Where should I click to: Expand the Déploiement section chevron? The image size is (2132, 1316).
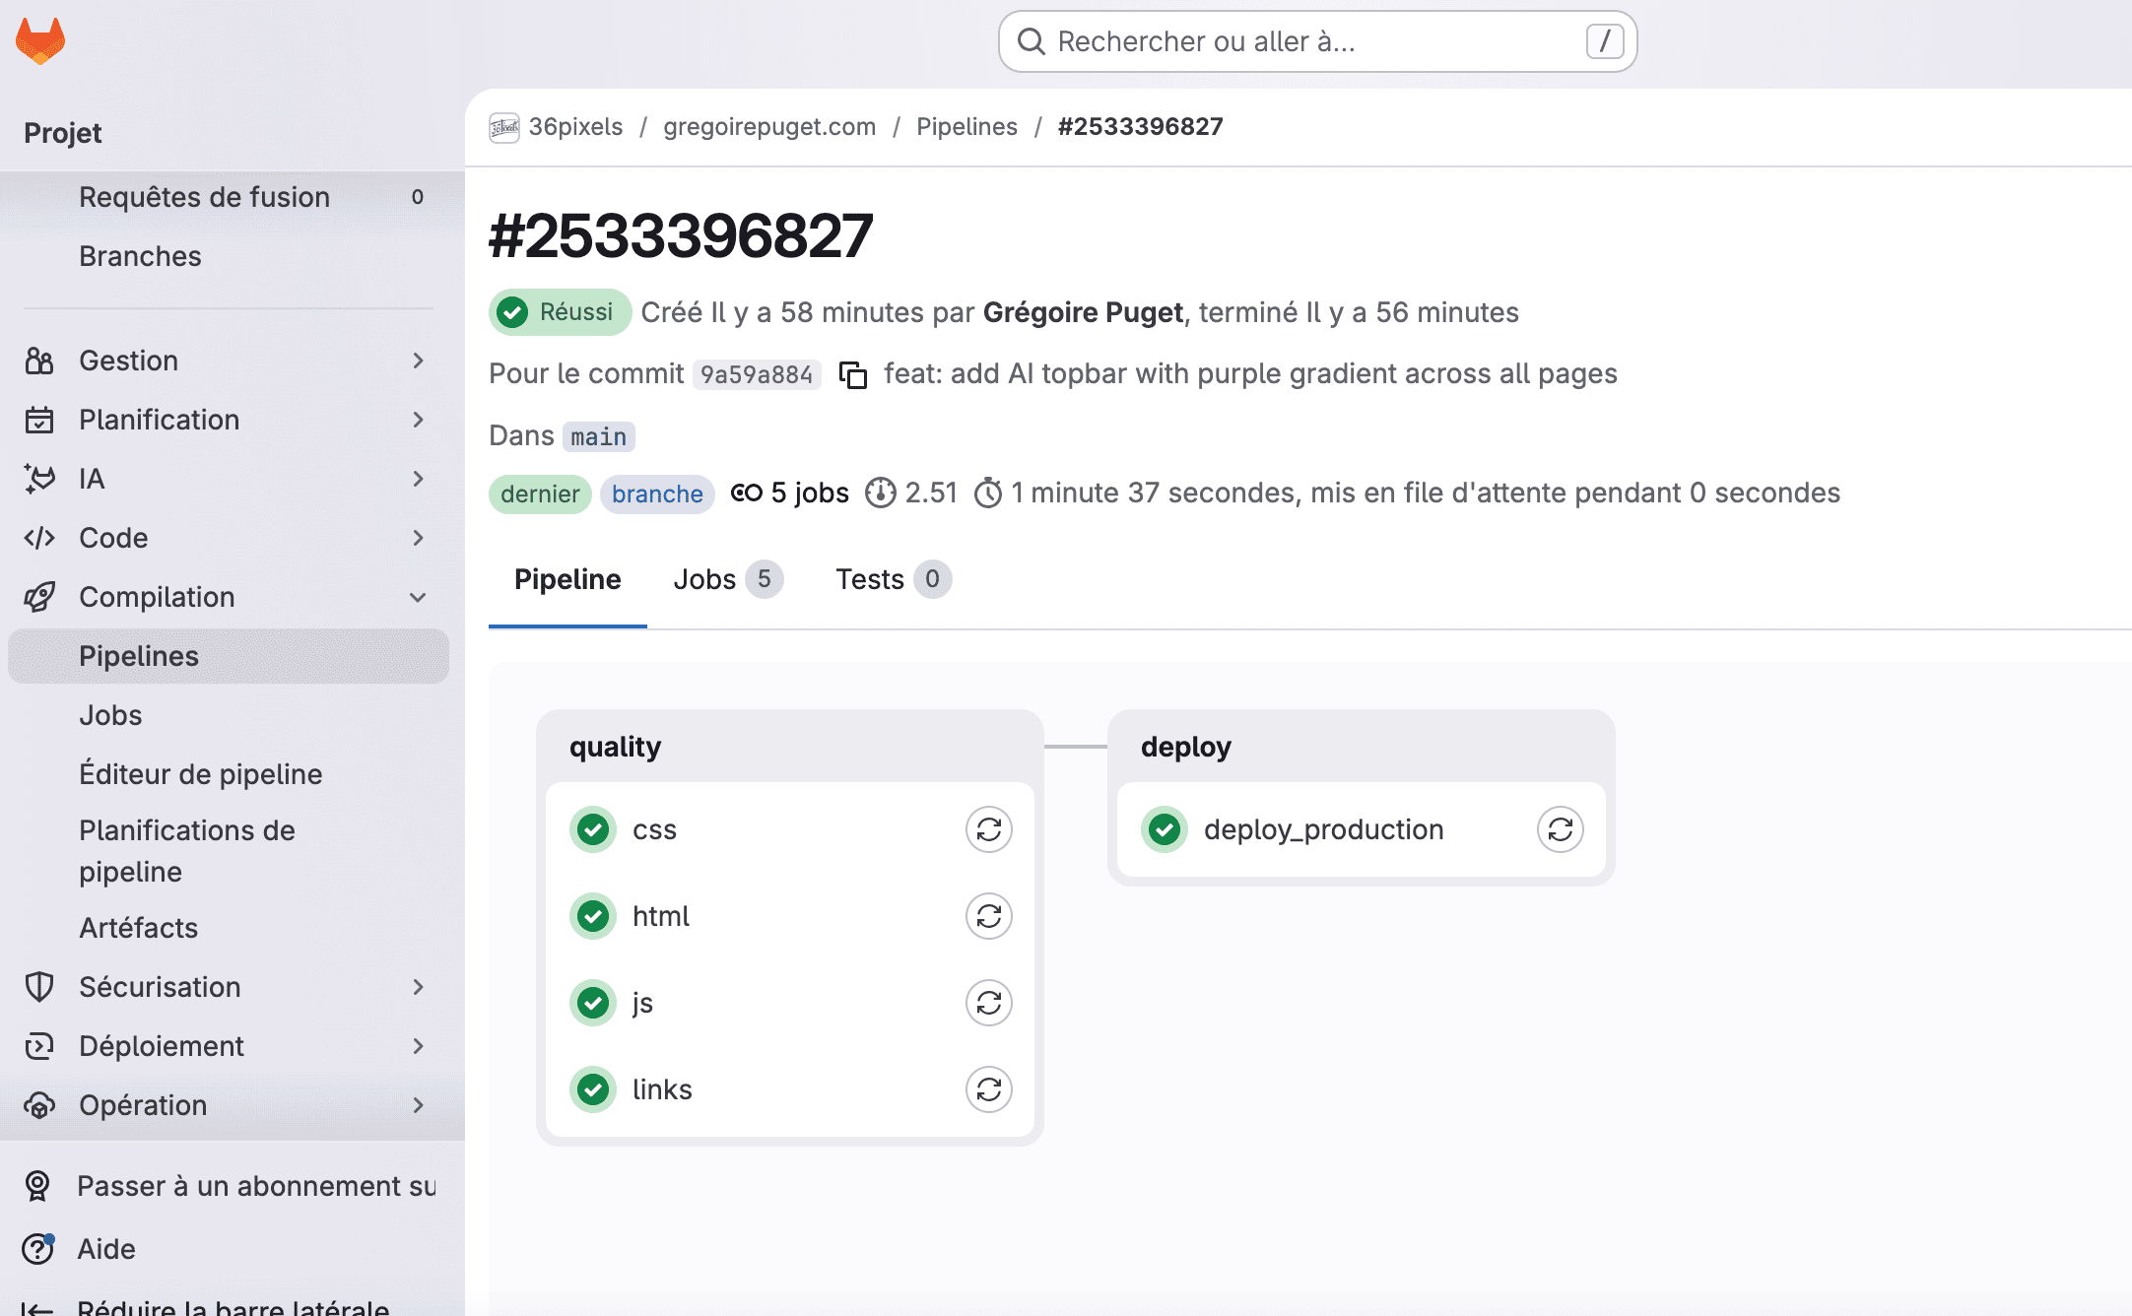point(418,1046)
